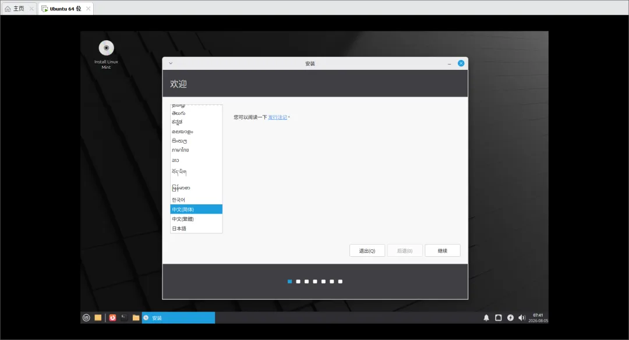Select ภาษาไทย in the language list
The height and width of the screenshot is (340, 629).
[x=196, y=150]
